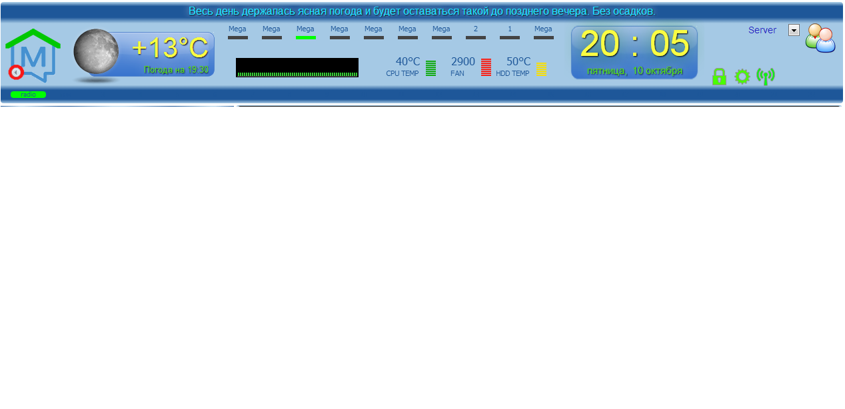Click the 2900 FAN speed reading

coord(463,62)
